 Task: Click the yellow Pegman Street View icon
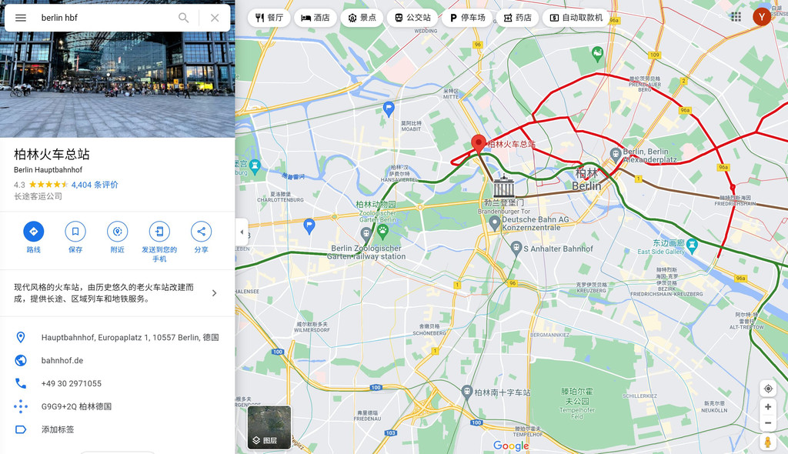click(768, 442)
